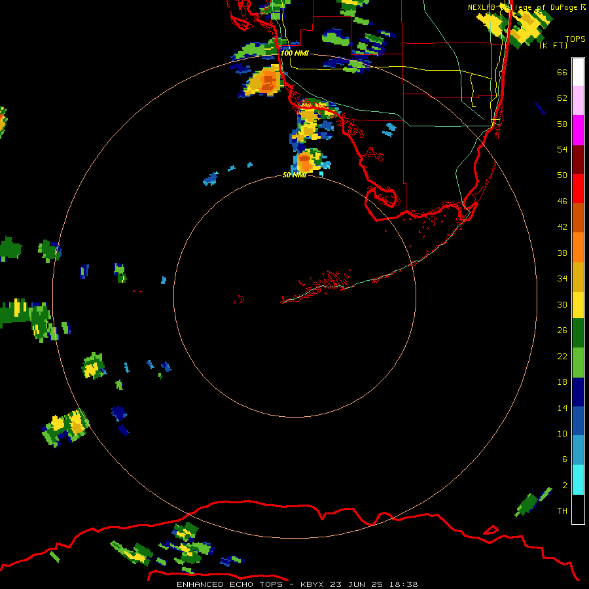The height and width of the screenshot is (589, 589).
Task: Click the 42 value on the scale
Action: tap(562, 227)
